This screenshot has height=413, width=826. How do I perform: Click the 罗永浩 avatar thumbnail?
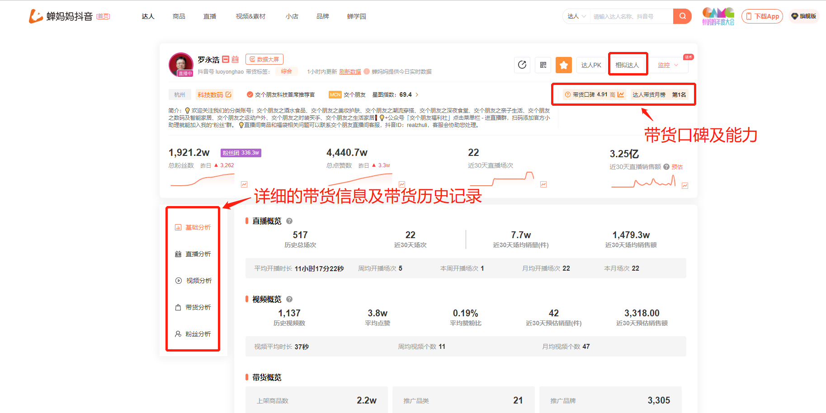181,64
